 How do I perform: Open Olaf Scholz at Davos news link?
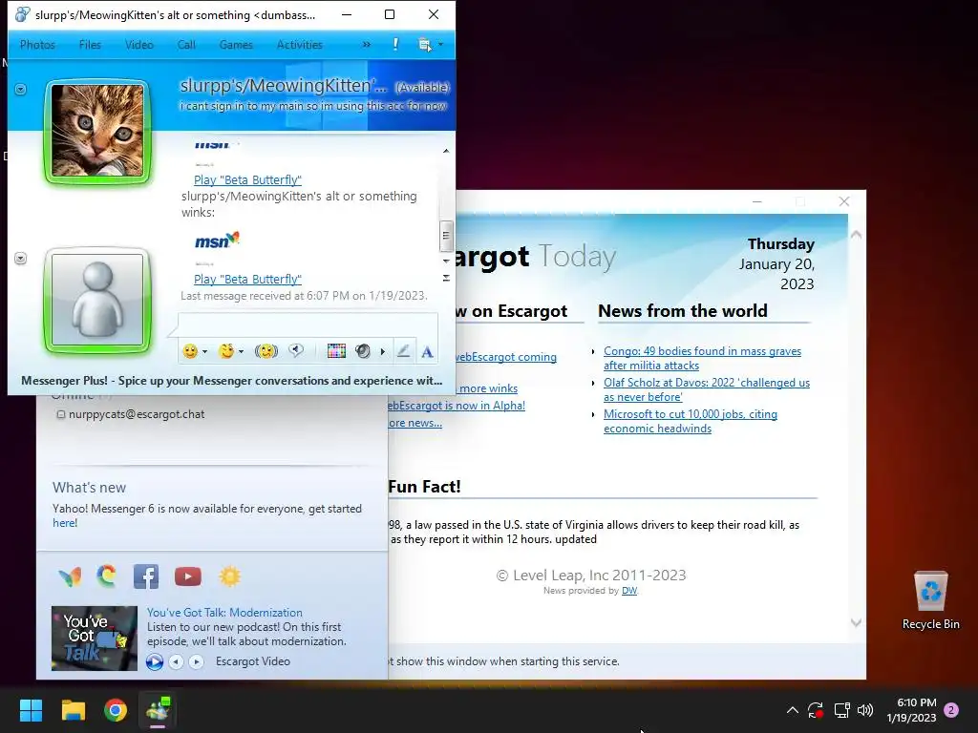[x=707, y=389]
